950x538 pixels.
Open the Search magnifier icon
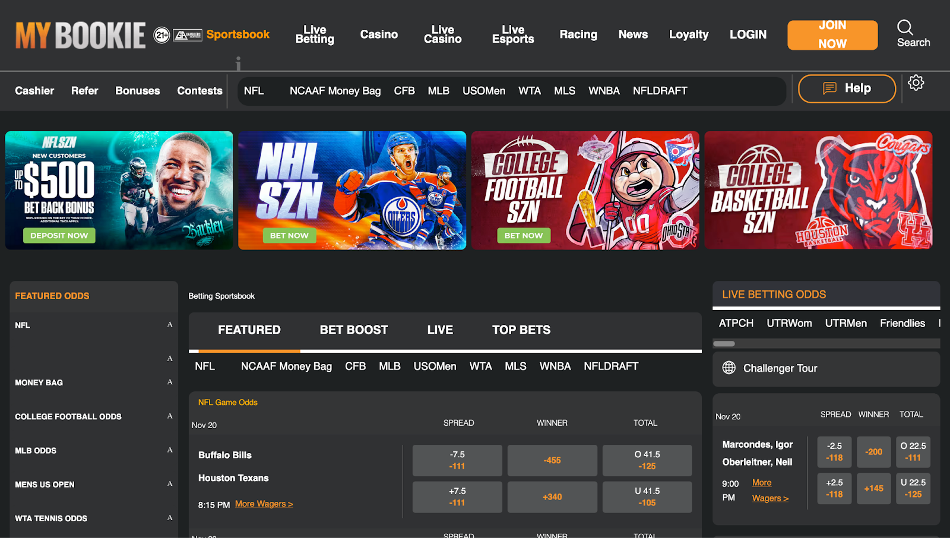[905, 27]
